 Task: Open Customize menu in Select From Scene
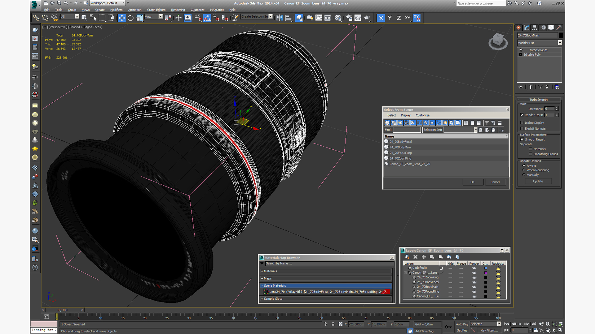(x=422, y=115)
